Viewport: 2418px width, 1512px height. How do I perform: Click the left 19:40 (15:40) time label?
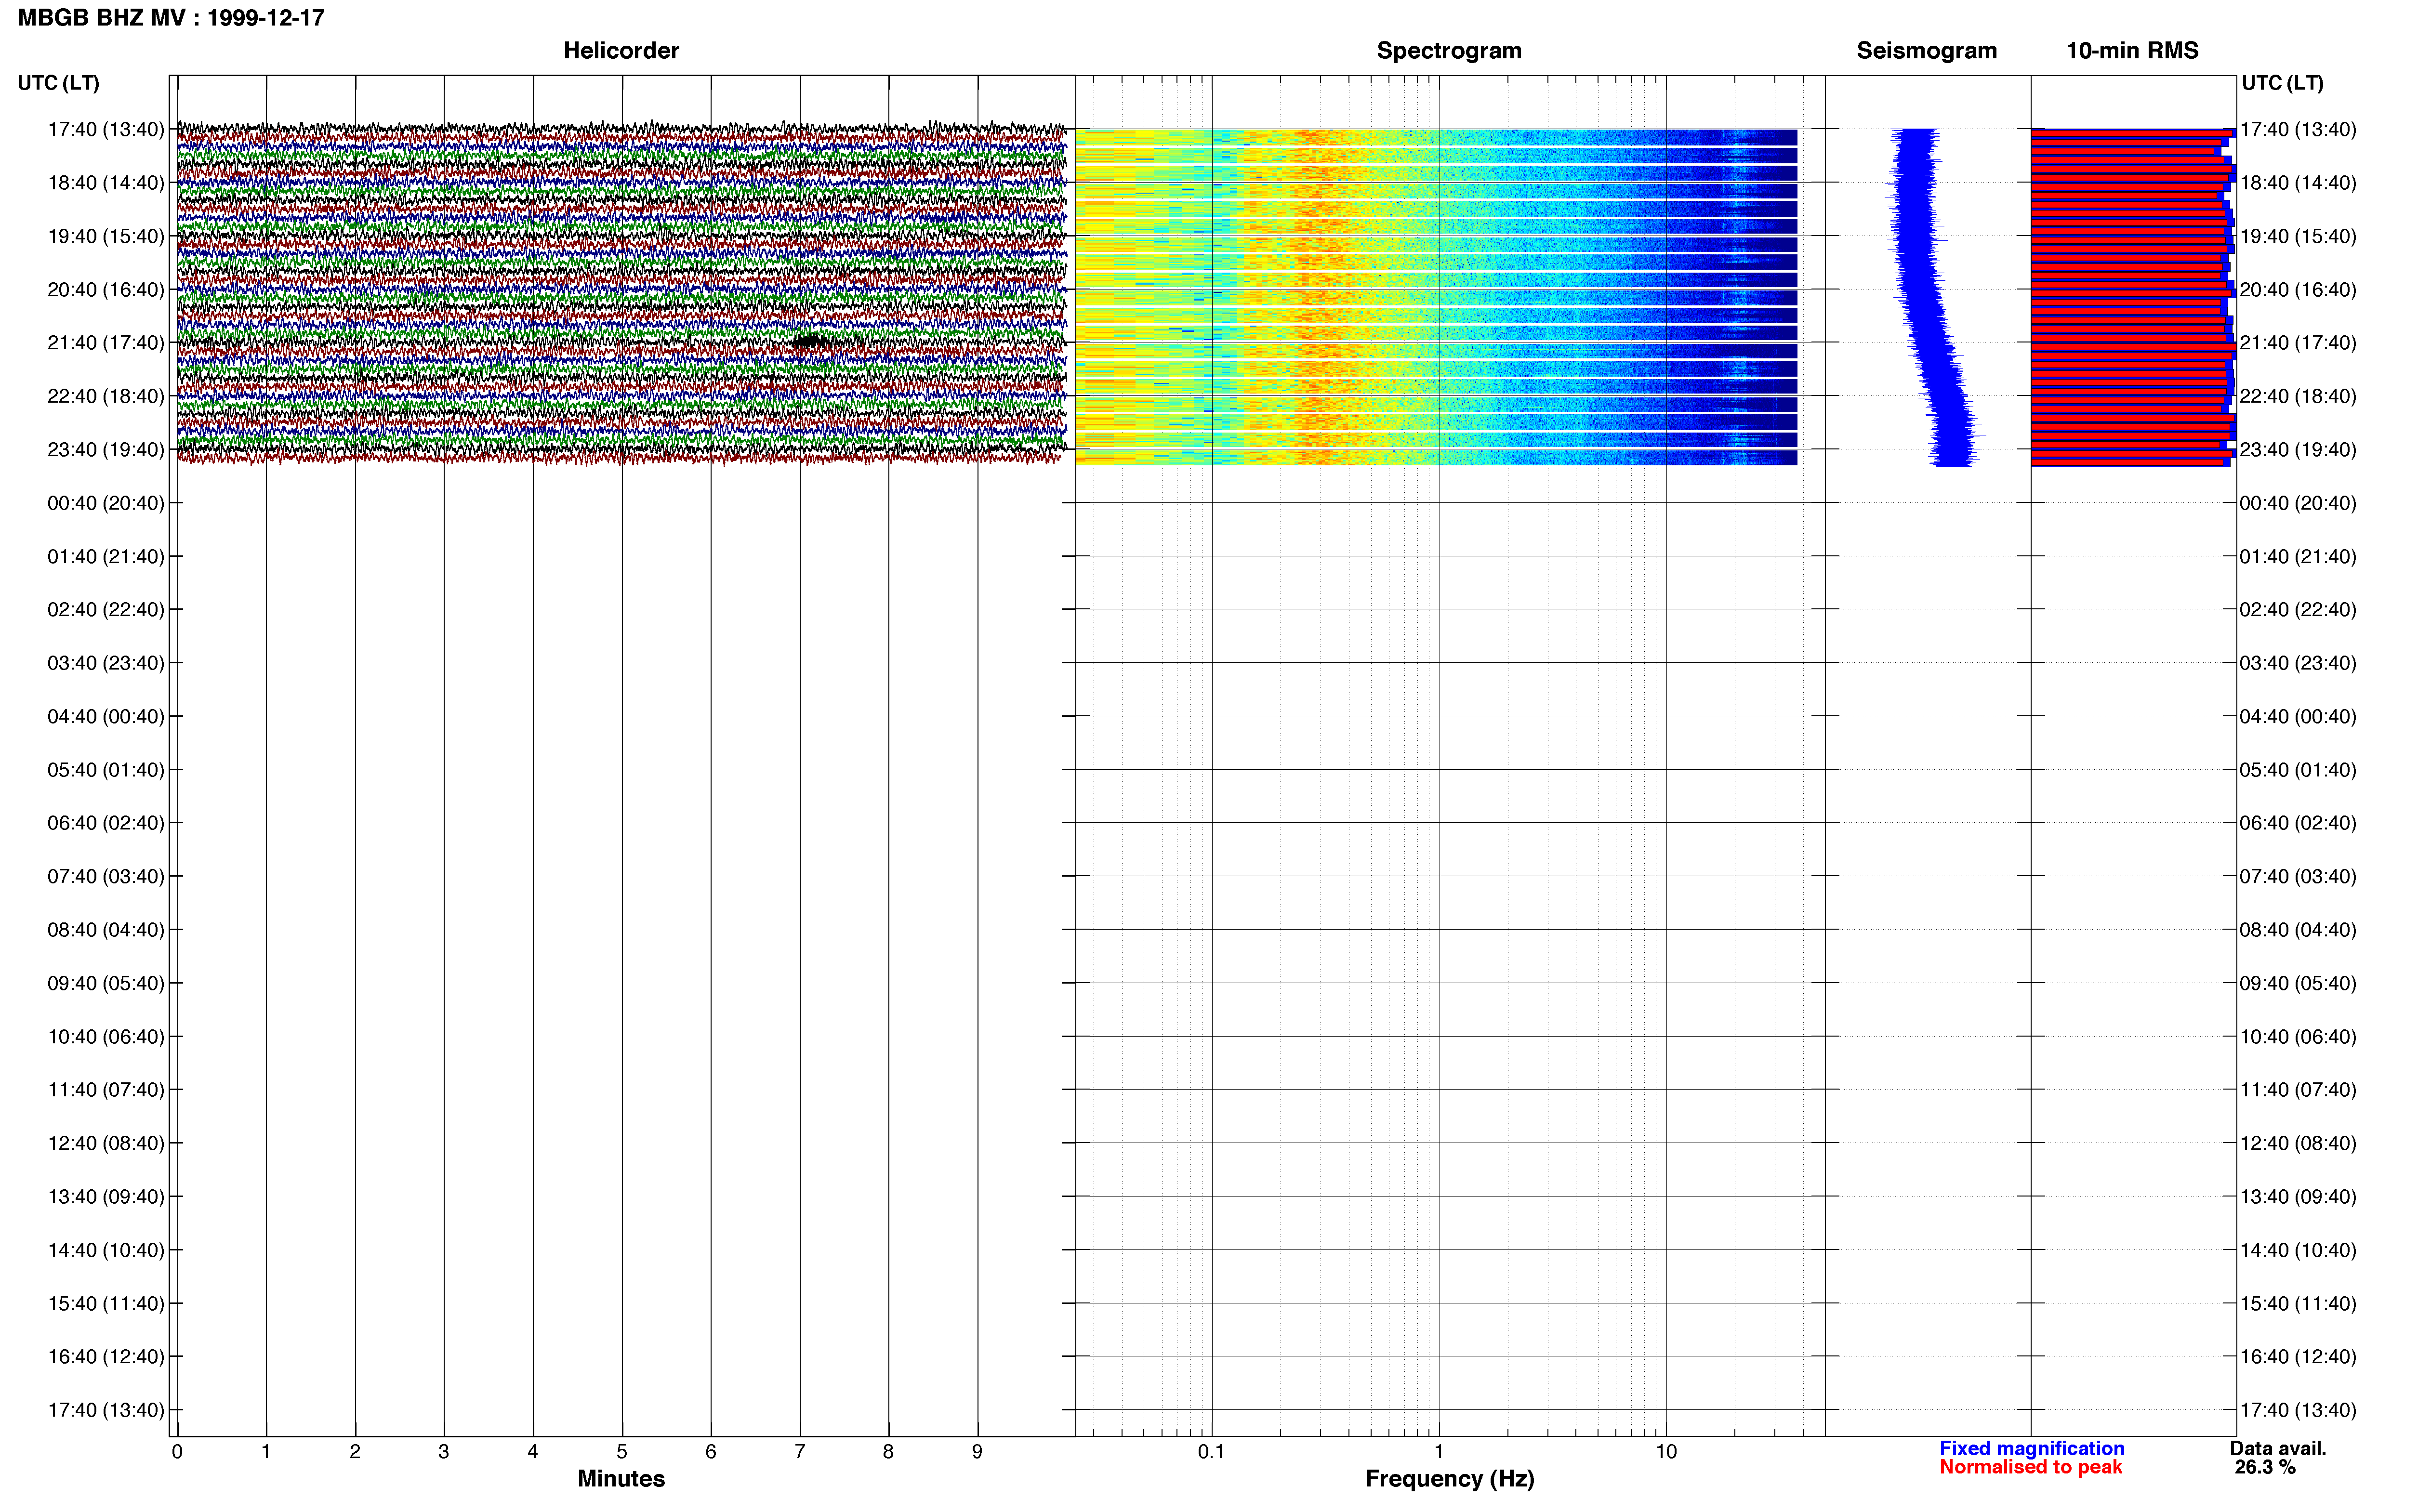106,236
